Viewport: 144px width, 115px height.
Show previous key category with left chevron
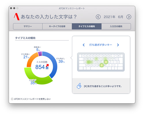pyautogui.click(x=84, y=45)
